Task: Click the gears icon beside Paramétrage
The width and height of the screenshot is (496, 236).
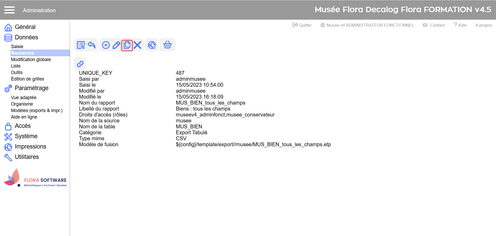Action: (8, 89)
